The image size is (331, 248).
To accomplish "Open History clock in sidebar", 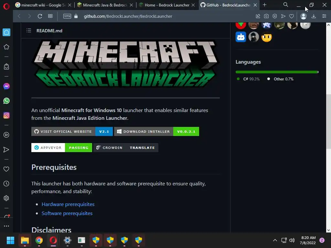I will pyautogui.click(x=6, y=184).
